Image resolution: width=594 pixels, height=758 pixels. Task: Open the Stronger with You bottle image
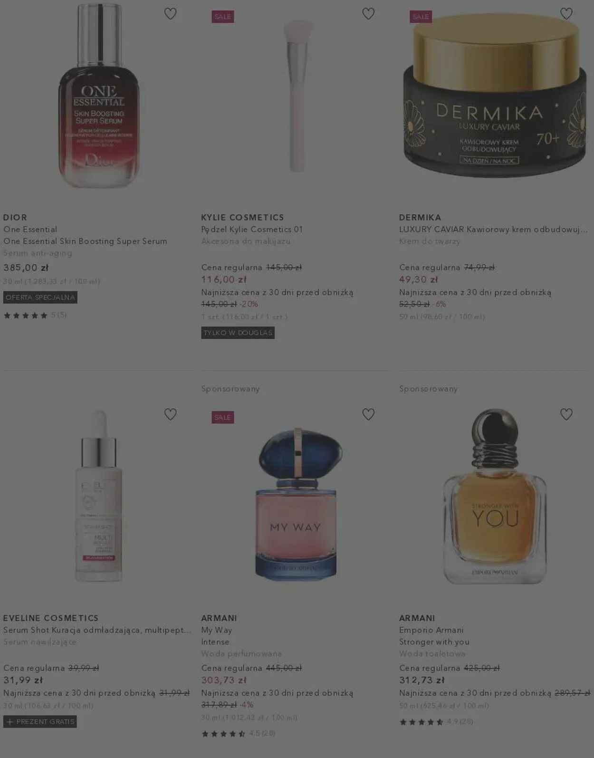[x=495, y=497]
